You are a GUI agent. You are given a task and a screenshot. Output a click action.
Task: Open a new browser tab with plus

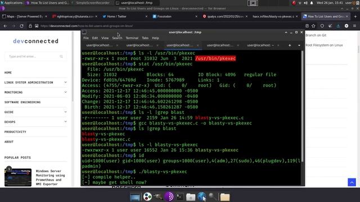[355, 16]
